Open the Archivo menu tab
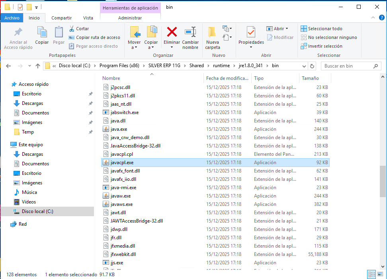This screenshot has width=387, height=279. coord(12,18)
